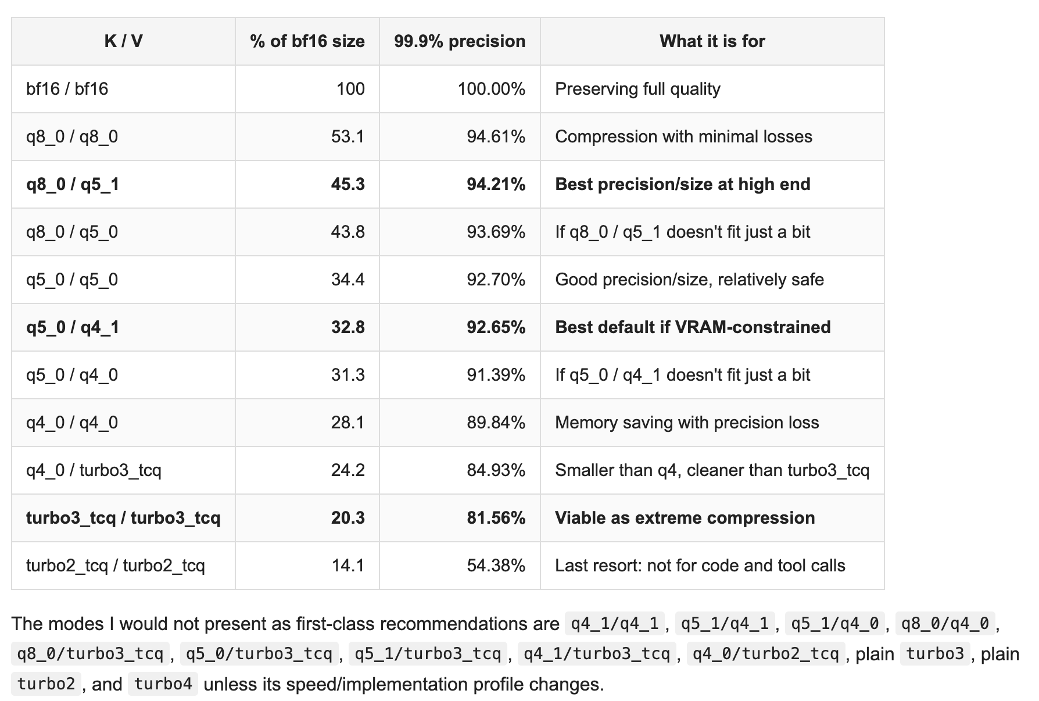
Task: Click the "K / V" column header
Action: pos(123,41)
